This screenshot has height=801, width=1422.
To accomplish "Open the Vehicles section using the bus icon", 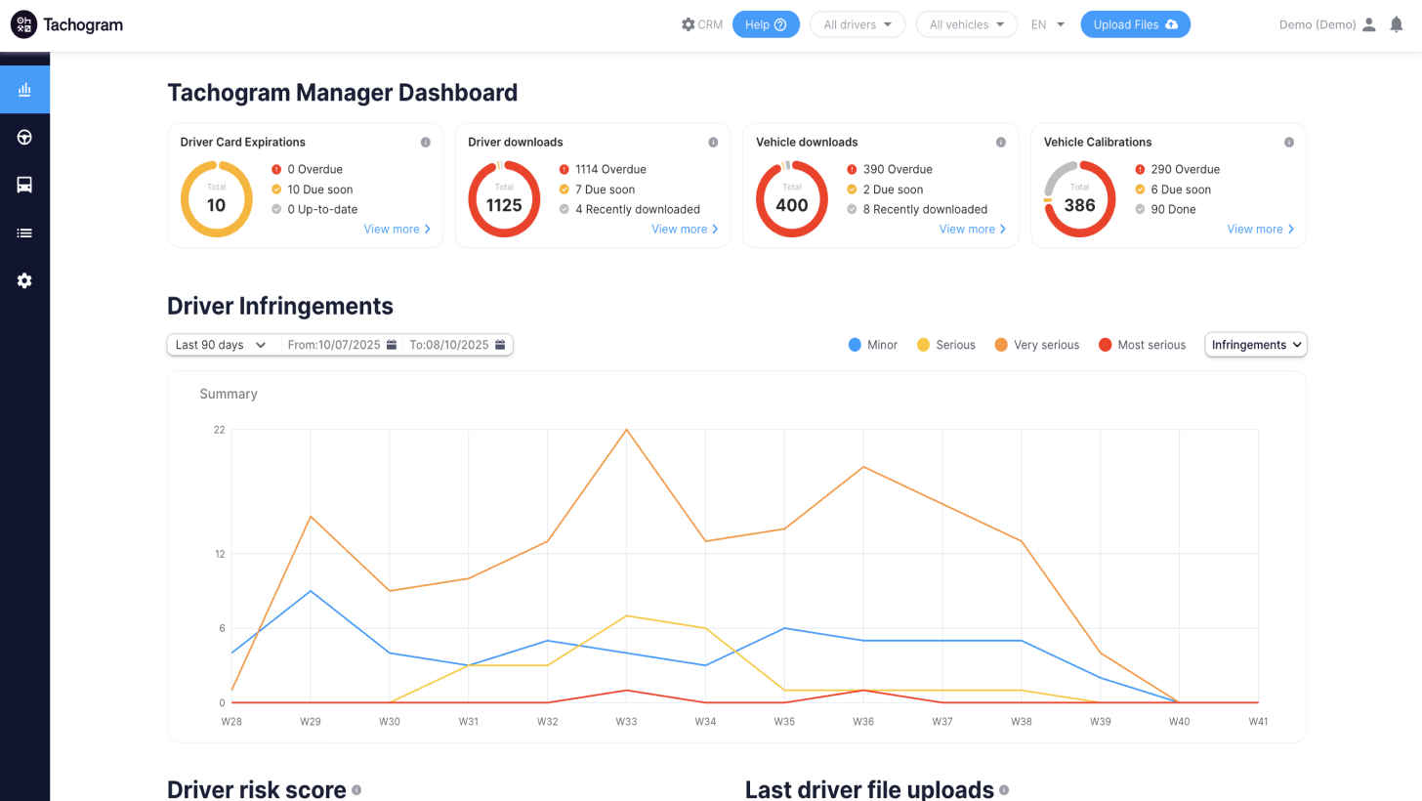I will 23,185.
